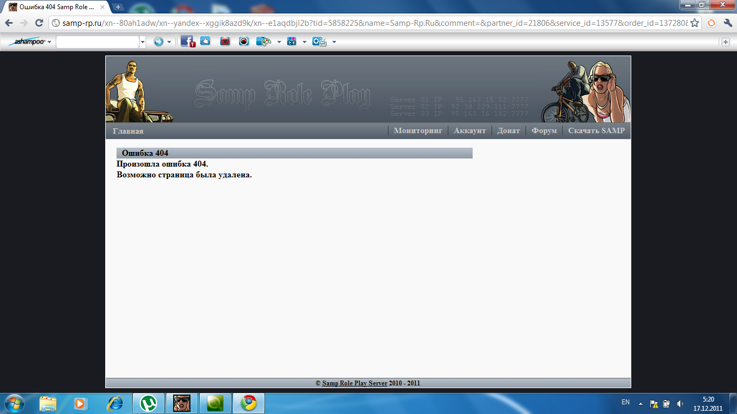The width and height of the screenshot is (737, 414).
Task: Click the globe site icon in address bar
Action: 56,23
